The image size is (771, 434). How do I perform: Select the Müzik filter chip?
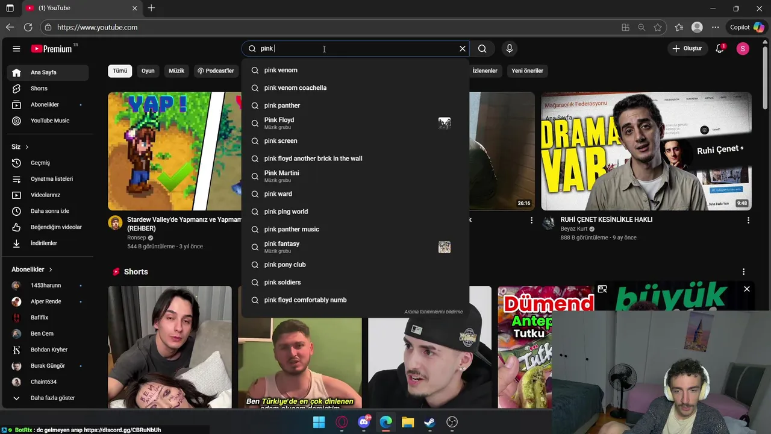(176, 71)
